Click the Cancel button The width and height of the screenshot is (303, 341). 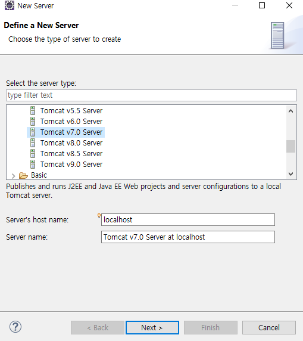pyautogui.click(x=269, y=327)
